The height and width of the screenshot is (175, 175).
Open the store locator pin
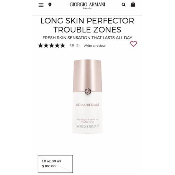click(x=50, y=5)
